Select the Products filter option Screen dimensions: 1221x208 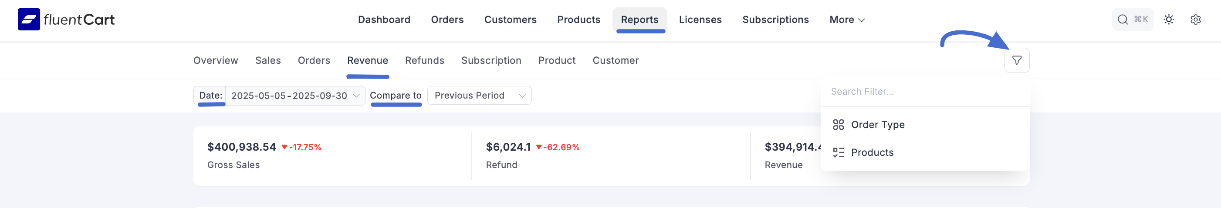[872, 153]
